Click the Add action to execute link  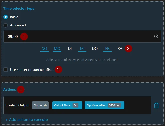(27, 120)
